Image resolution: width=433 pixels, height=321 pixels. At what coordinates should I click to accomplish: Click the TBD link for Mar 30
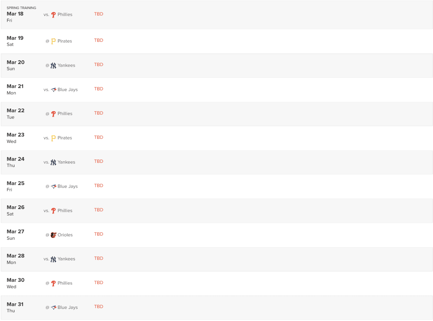tap(99, 282)
